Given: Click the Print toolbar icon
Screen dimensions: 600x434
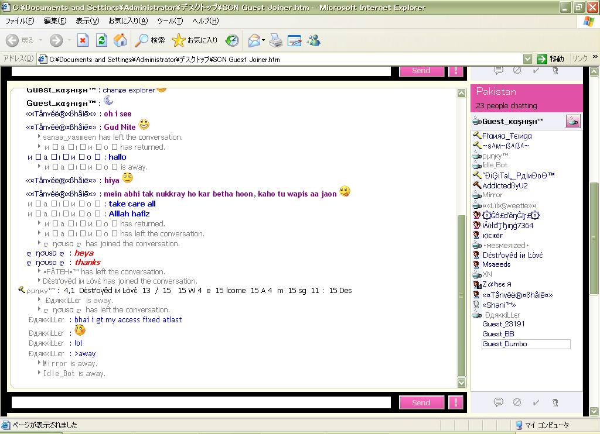Looking at the screenshot, I should (x=276, y=40).
